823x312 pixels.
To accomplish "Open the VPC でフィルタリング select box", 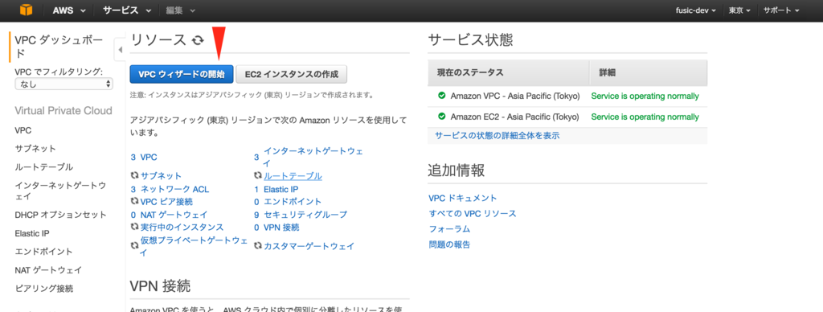I will pyautogui.click(x=64, y=84).
